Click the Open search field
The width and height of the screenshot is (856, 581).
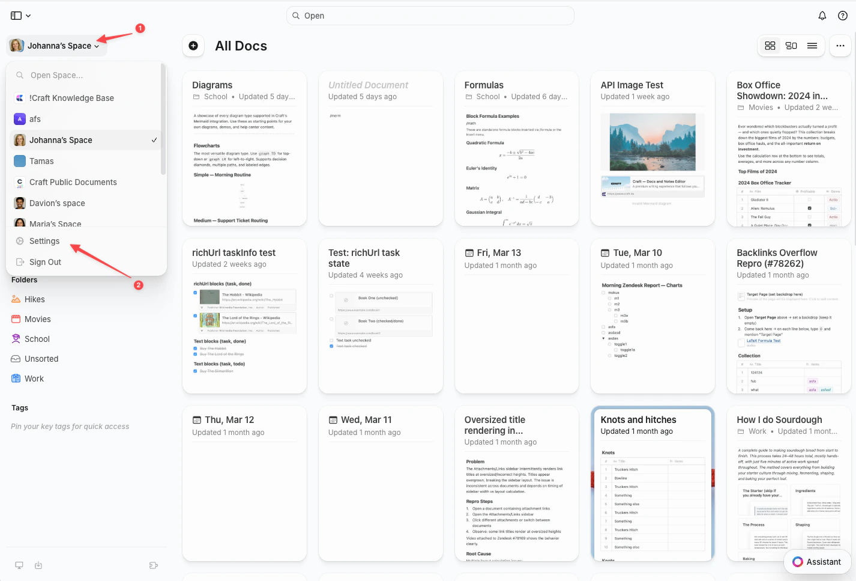430,16
